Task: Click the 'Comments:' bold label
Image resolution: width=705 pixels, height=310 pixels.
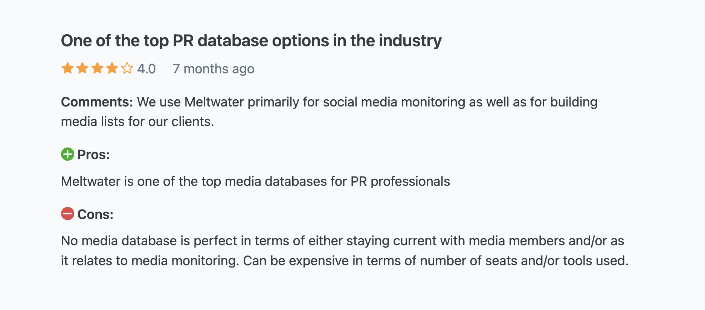Action: pos(97,102)
